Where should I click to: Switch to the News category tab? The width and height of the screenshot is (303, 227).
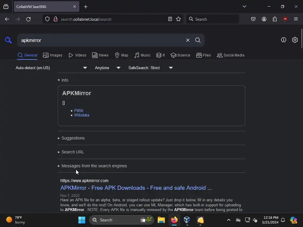click(100, 55)
